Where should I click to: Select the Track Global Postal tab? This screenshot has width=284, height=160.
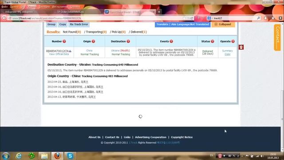(x=130, y=12)
